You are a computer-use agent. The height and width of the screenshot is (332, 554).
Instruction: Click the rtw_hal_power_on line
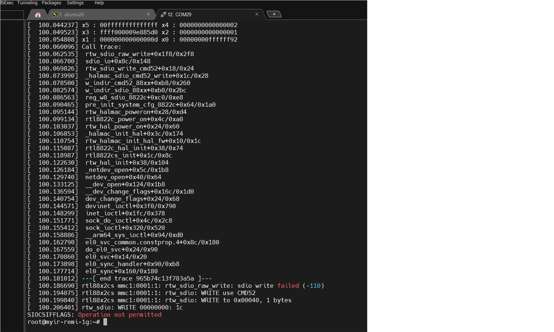(x=103, y=127)
